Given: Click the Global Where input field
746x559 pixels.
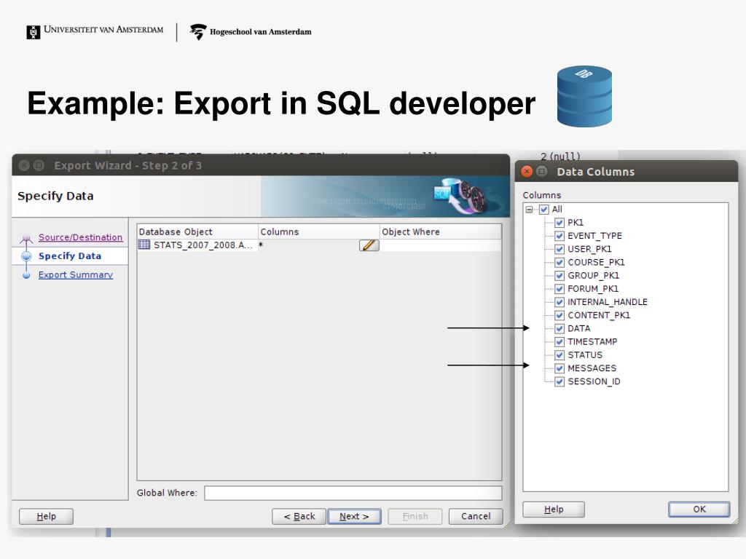Looking at the screenshot, I should click(x=353, y=493).
